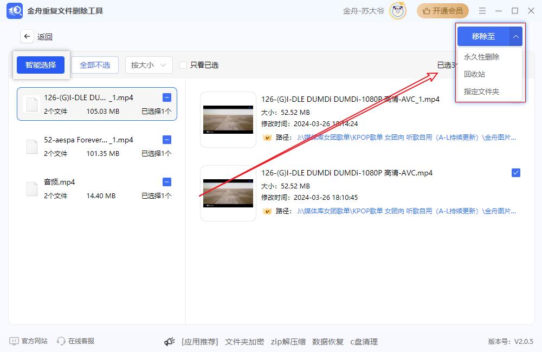Click the user avatar panda icon

tap(398, 11)
